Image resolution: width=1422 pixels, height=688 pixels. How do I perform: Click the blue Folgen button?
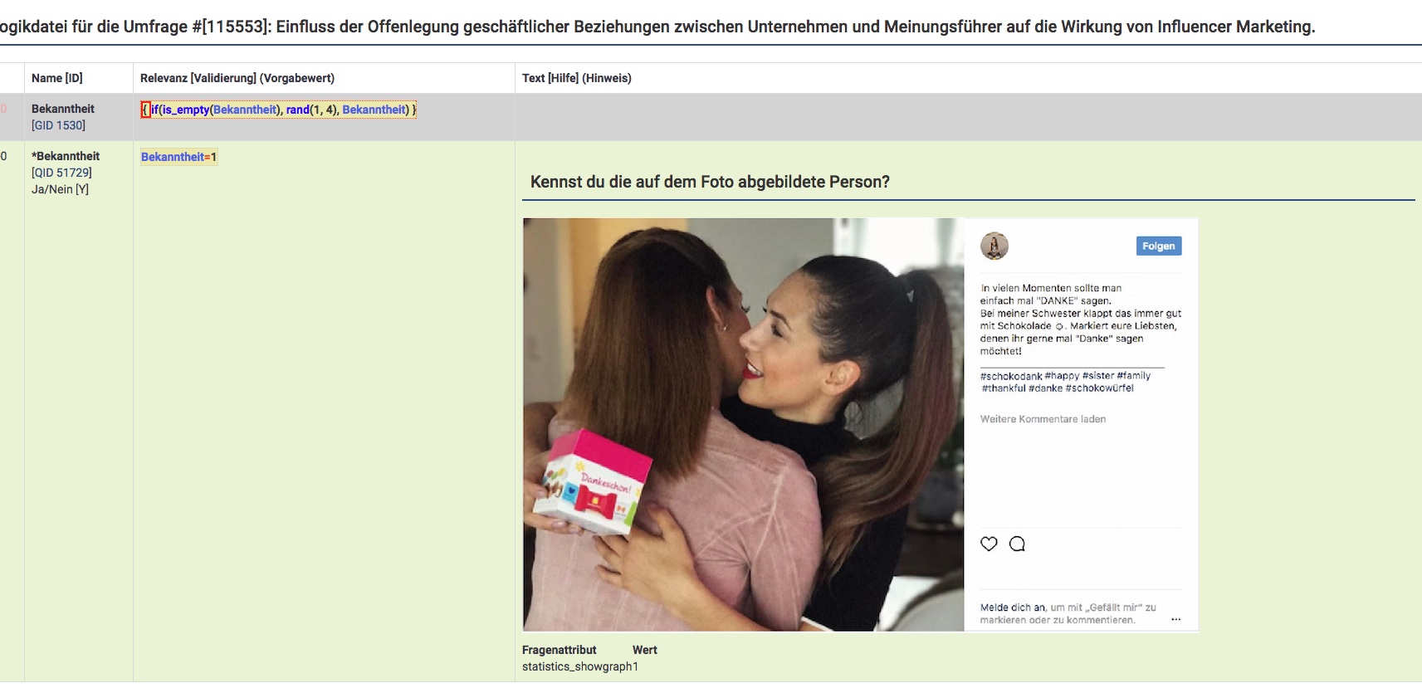[x=1159, y=246]
